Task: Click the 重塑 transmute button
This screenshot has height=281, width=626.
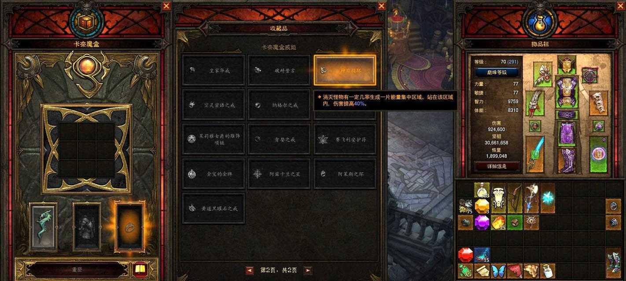Action: point(77,270)
